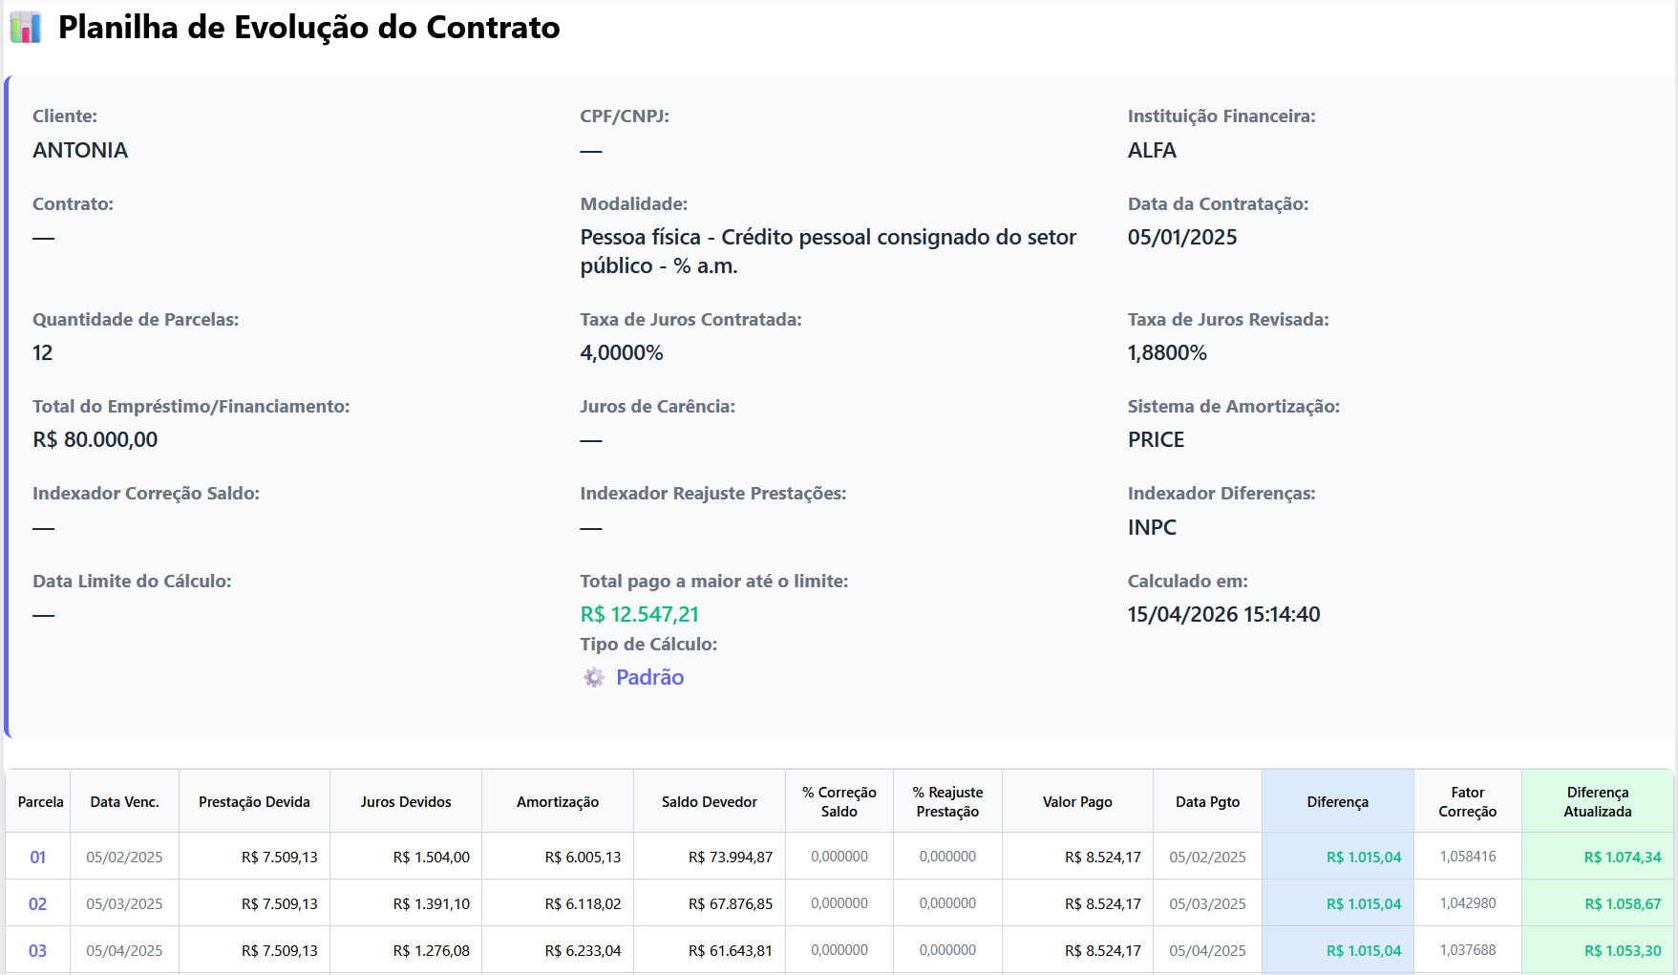Viewport: 1678px width, 975px height.
Task: Select the Amortização column header
Action: tap(558, 802)
